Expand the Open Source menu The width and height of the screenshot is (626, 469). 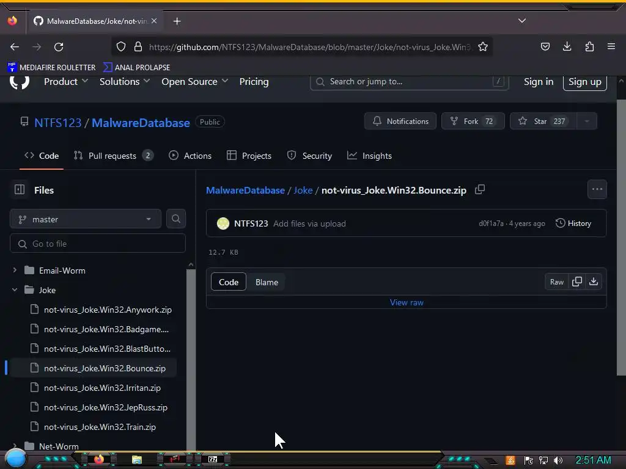coord(195,82)
